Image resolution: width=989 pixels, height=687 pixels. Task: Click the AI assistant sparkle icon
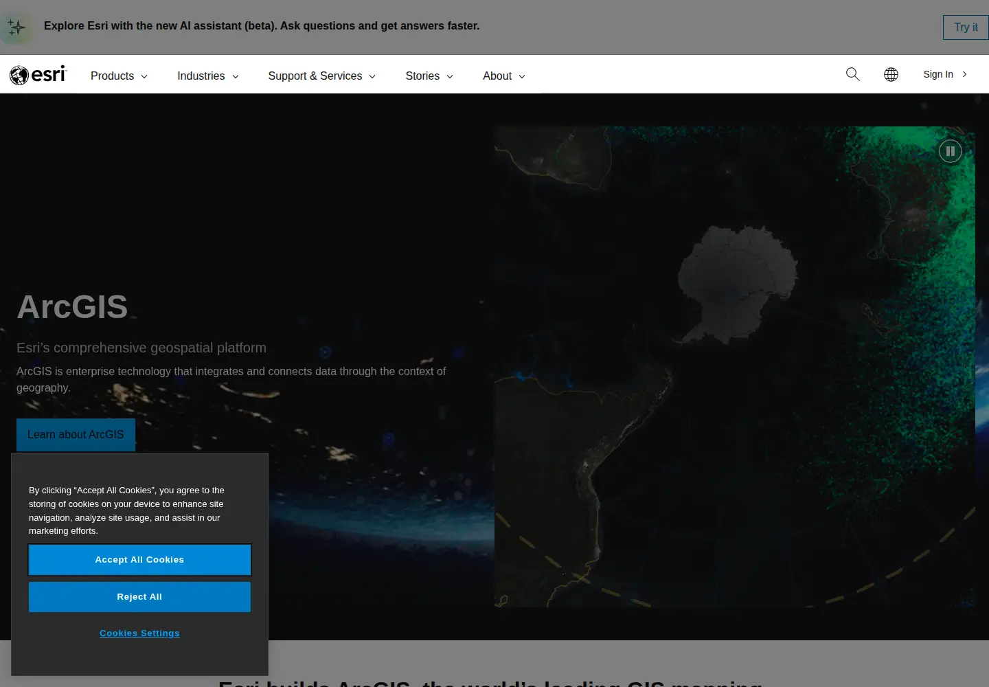click(x=16, y=27)
